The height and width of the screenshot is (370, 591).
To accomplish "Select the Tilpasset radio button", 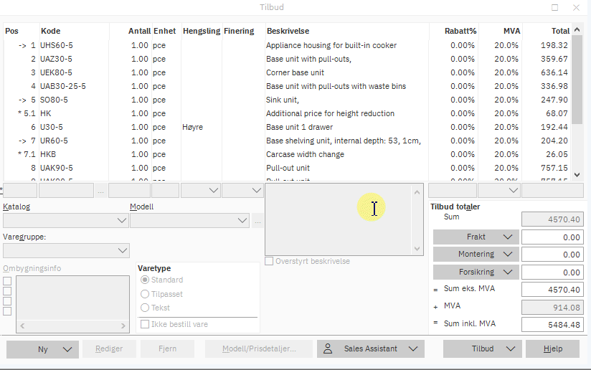I will tap(146, 294).
